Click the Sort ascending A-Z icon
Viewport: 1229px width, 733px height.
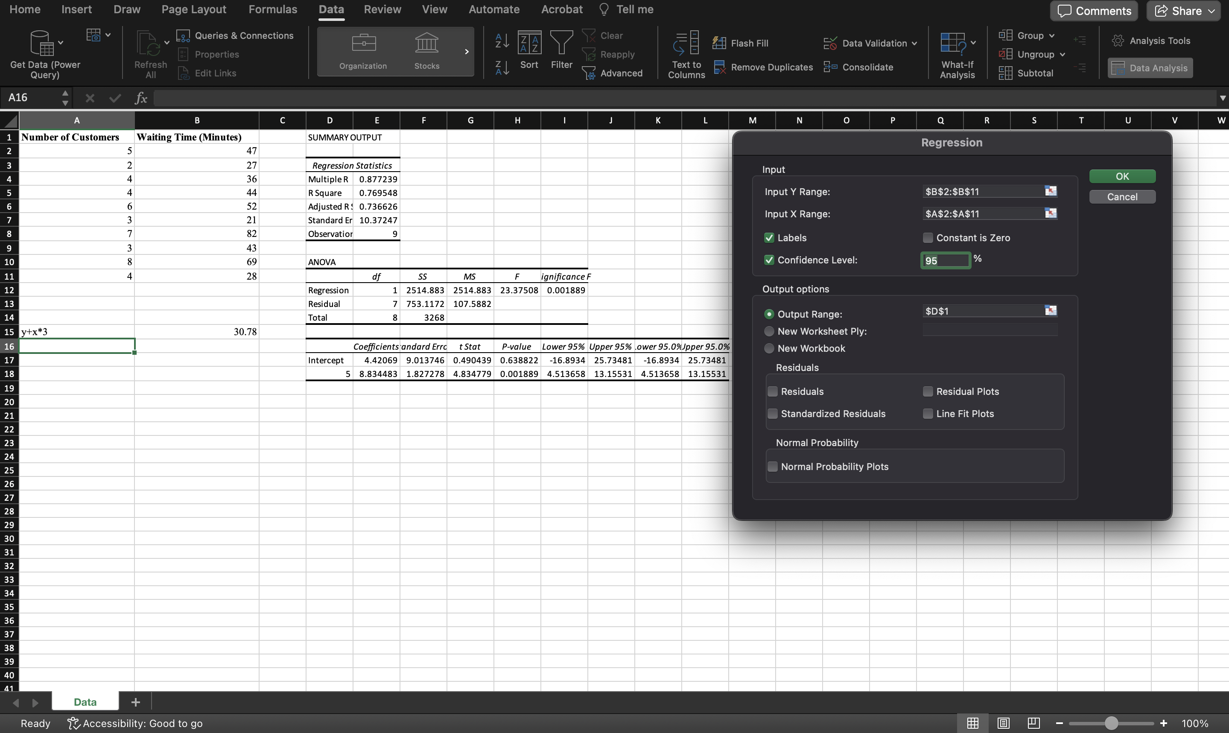(x=502, y=41)
